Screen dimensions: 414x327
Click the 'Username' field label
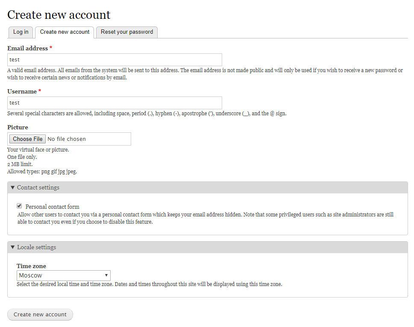pos(22,91)
